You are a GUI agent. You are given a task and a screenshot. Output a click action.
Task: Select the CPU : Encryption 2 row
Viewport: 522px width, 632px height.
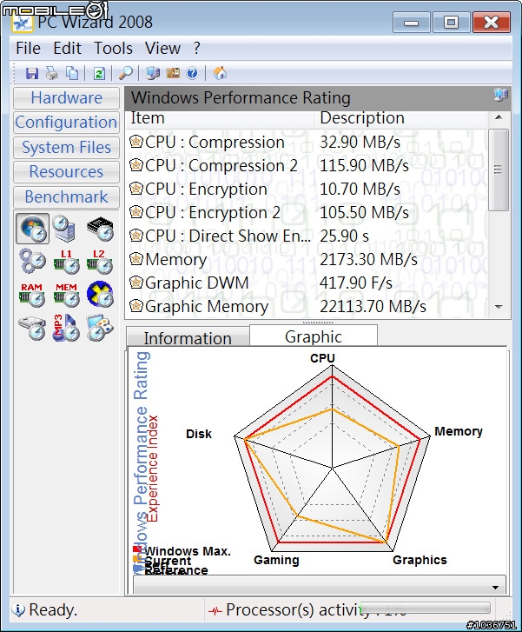point(307,212)
